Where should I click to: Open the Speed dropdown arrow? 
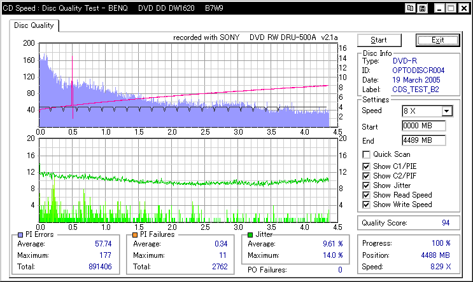[447, 111]
